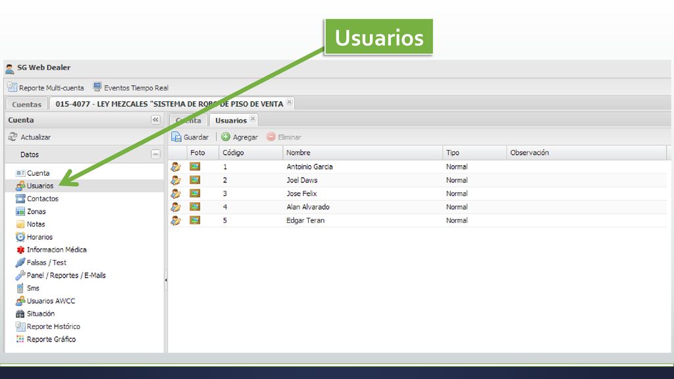
Task: Click the Actualizar refresh button
Action: (30, 137)
